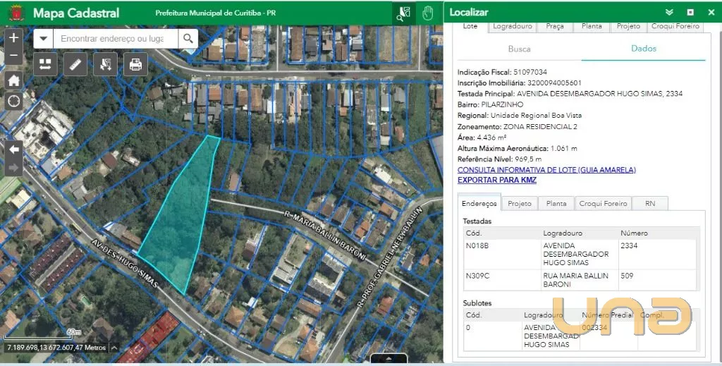Collapse the Localizar panel with double chevron

click(x=669, y=12)
